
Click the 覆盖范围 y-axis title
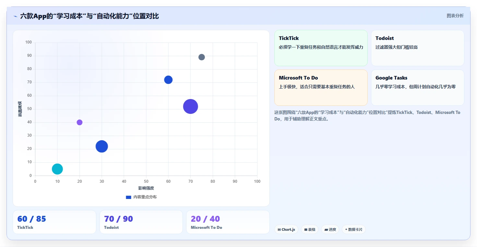(x=20, y=109)
